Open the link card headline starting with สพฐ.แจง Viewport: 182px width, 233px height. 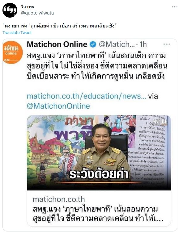tap(98, 214)
